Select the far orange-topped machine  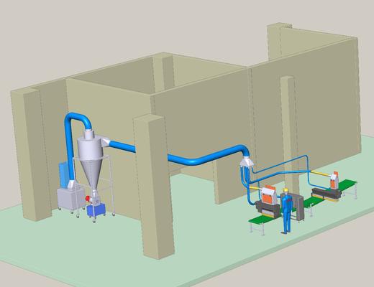(327, 187)
